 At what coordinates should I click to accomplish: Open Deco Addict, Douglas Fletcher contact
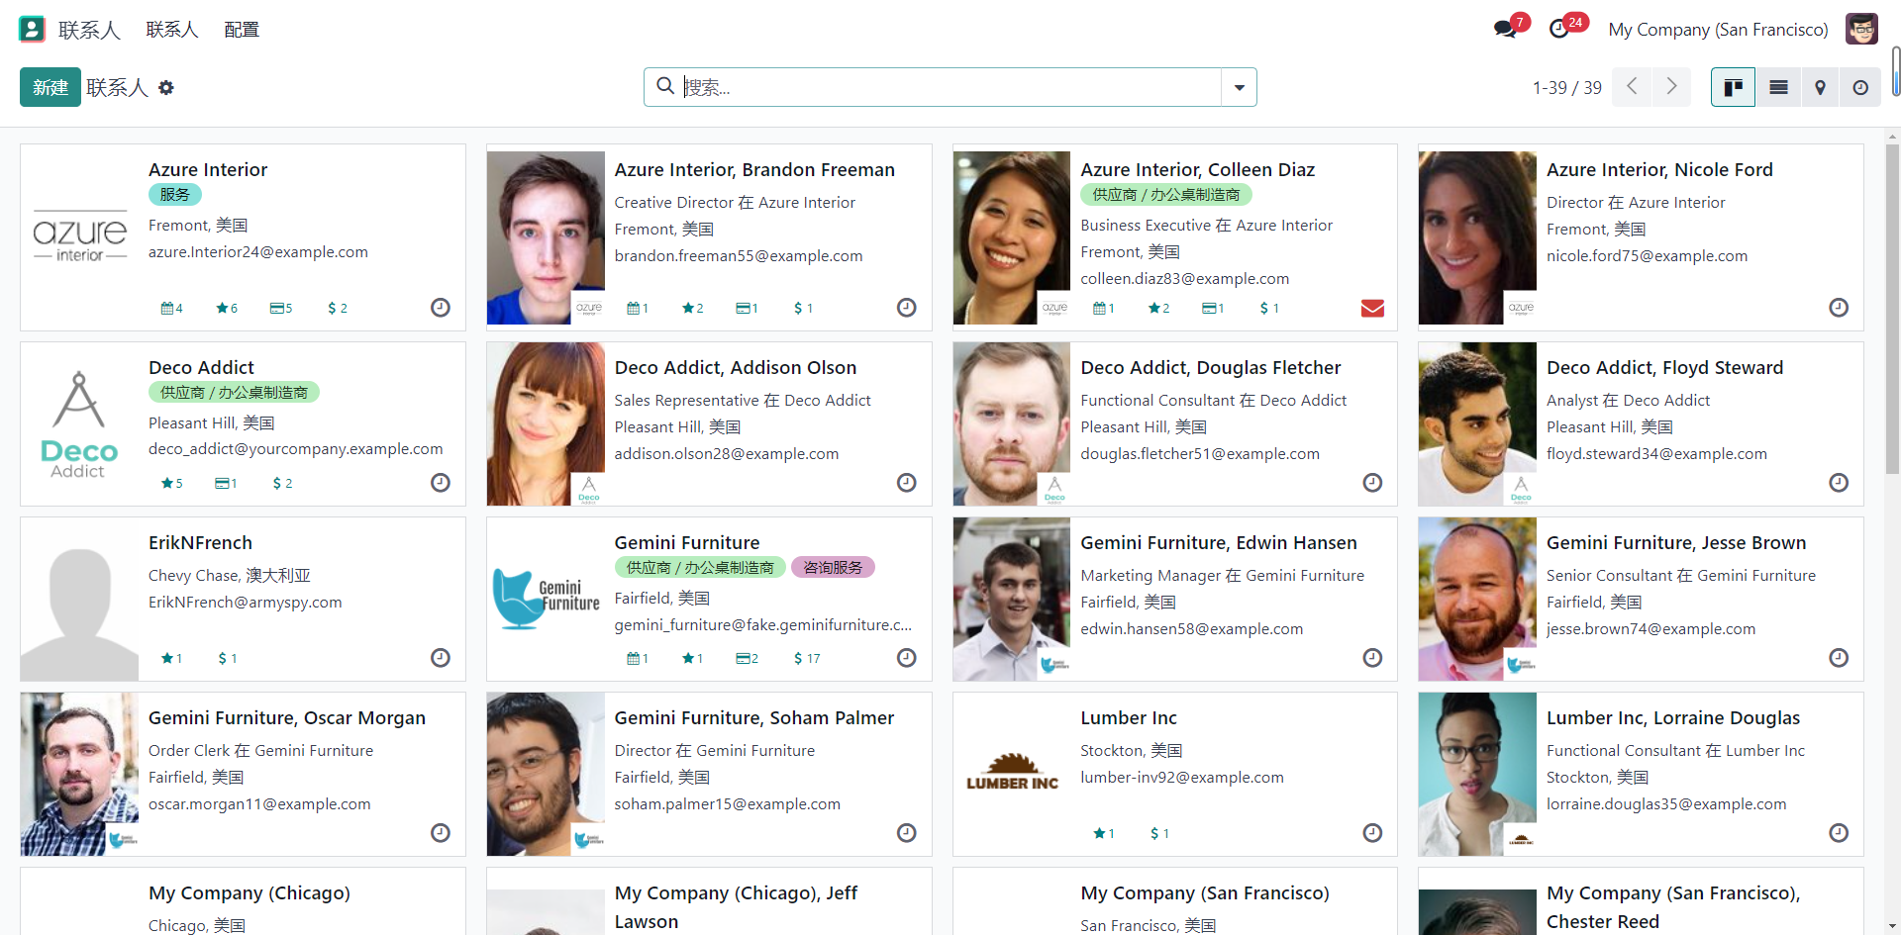point(1211,368)
